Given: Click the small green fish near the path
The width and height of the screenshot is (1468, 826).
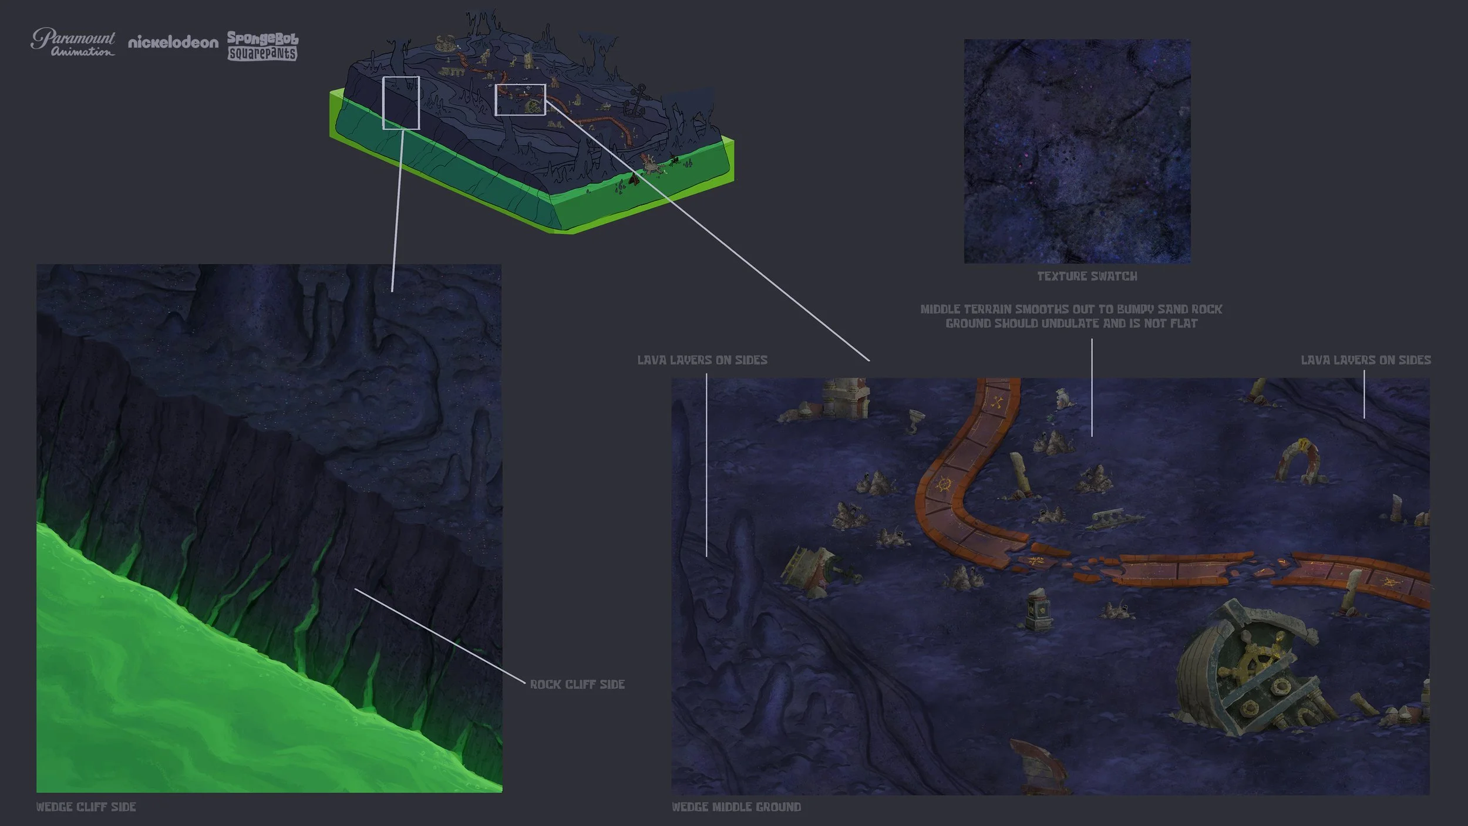Looking at the screenshot, I should [x=1049, y=418].
